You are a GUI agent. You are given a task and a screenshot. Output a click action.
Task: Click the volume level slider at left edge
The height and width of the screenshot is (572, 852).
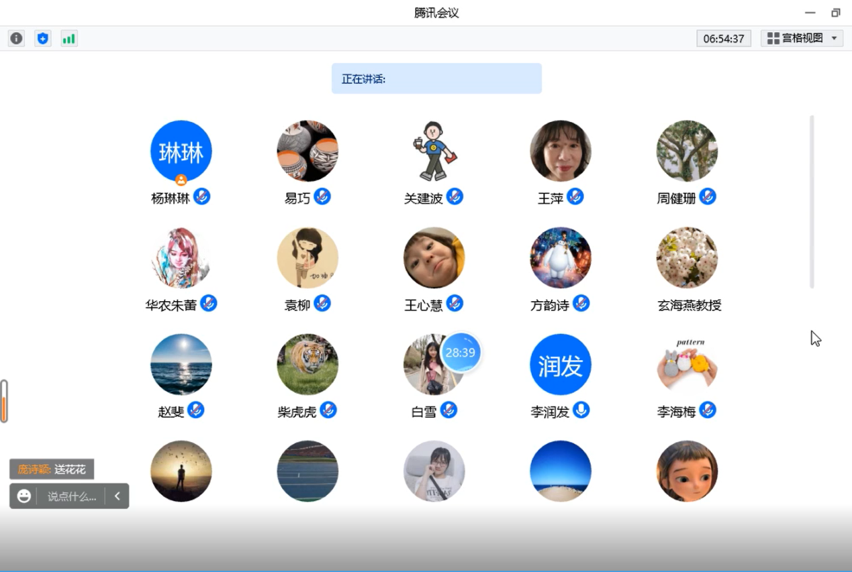[x=4, y=401]
